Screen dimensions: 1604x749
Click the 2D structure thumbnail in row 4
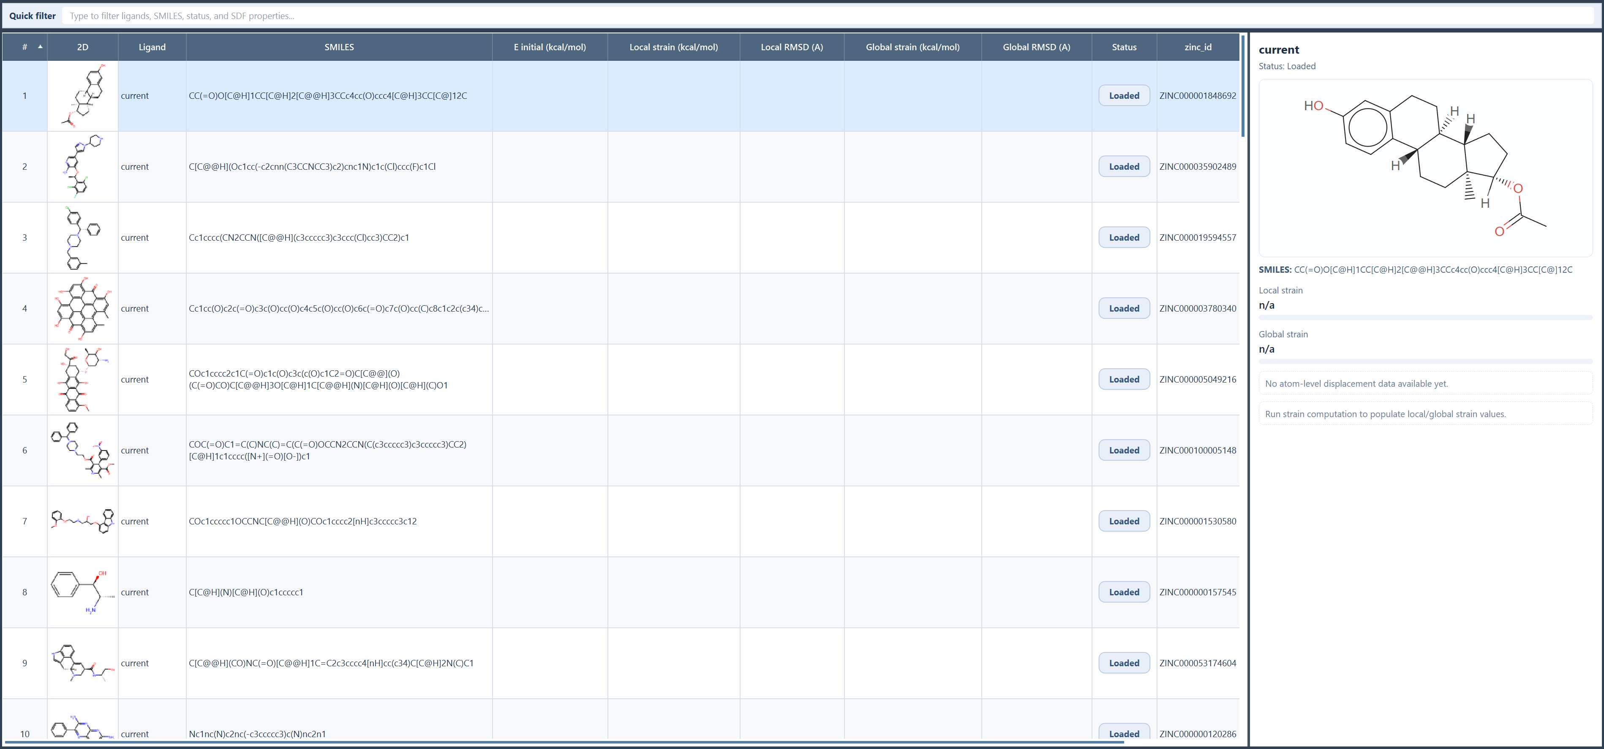point(83,309)
